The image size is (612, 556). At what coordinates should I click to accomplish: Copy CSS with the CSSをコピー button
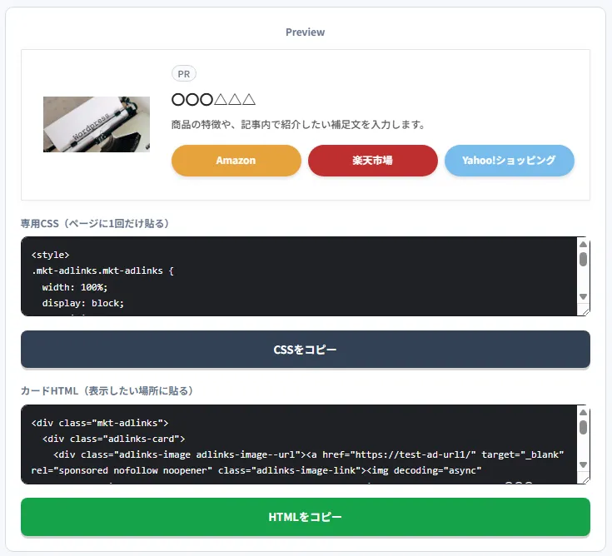tap(306, 350)
